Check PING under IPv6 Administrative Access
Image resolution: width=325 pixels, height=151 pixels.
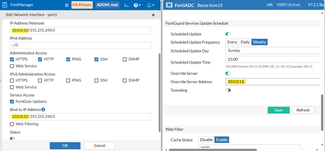tap(68, 80)
